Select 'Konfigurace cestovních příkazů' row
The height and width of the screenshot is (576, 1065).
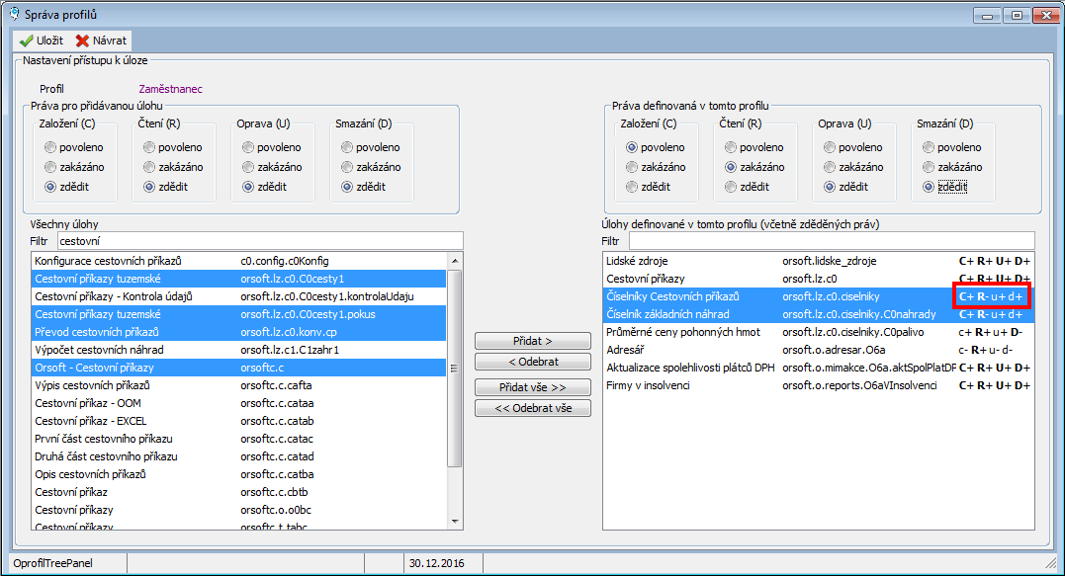[109, 261]
